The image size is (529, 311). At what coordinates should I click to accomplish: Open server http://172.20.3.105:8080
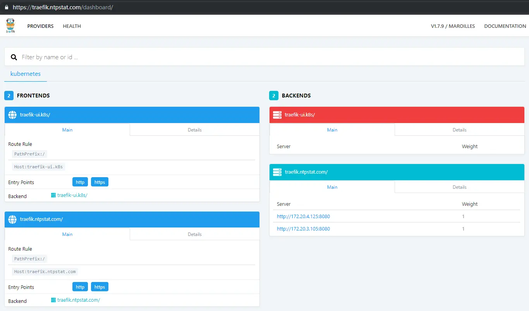[303, 229]
